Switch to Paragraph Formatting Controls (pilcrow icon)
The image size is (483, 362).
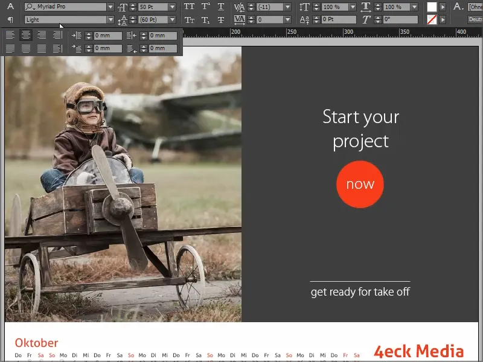[10, 20]
